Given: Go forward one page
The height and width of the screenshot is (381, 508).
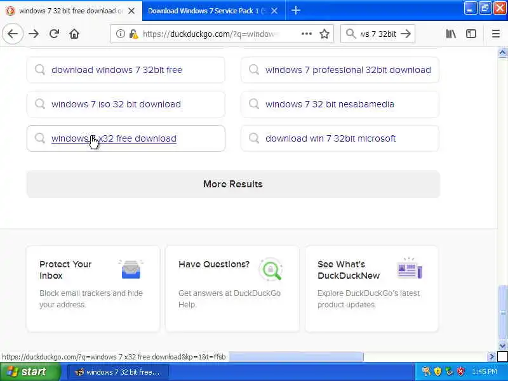Looking at the screenshot, I should pyautogui.click(x=34, y=34).
